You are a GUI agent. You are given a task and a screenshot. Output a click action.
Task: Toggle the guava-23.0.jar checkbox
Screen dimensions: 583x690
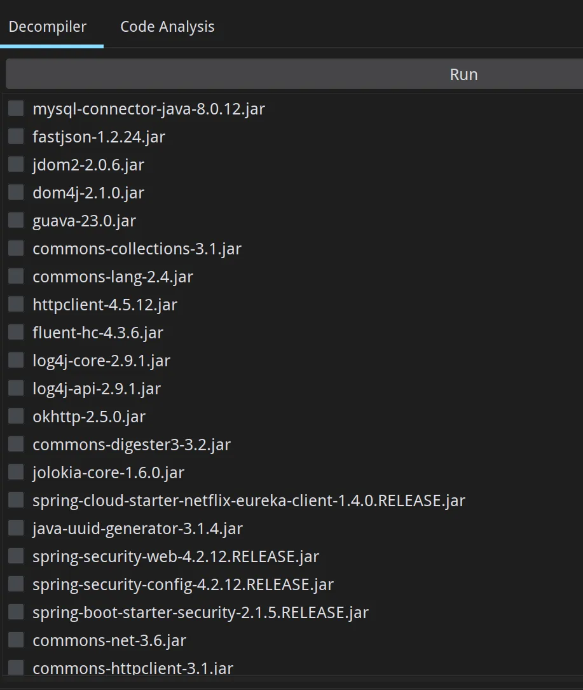[x=16, y=221]
